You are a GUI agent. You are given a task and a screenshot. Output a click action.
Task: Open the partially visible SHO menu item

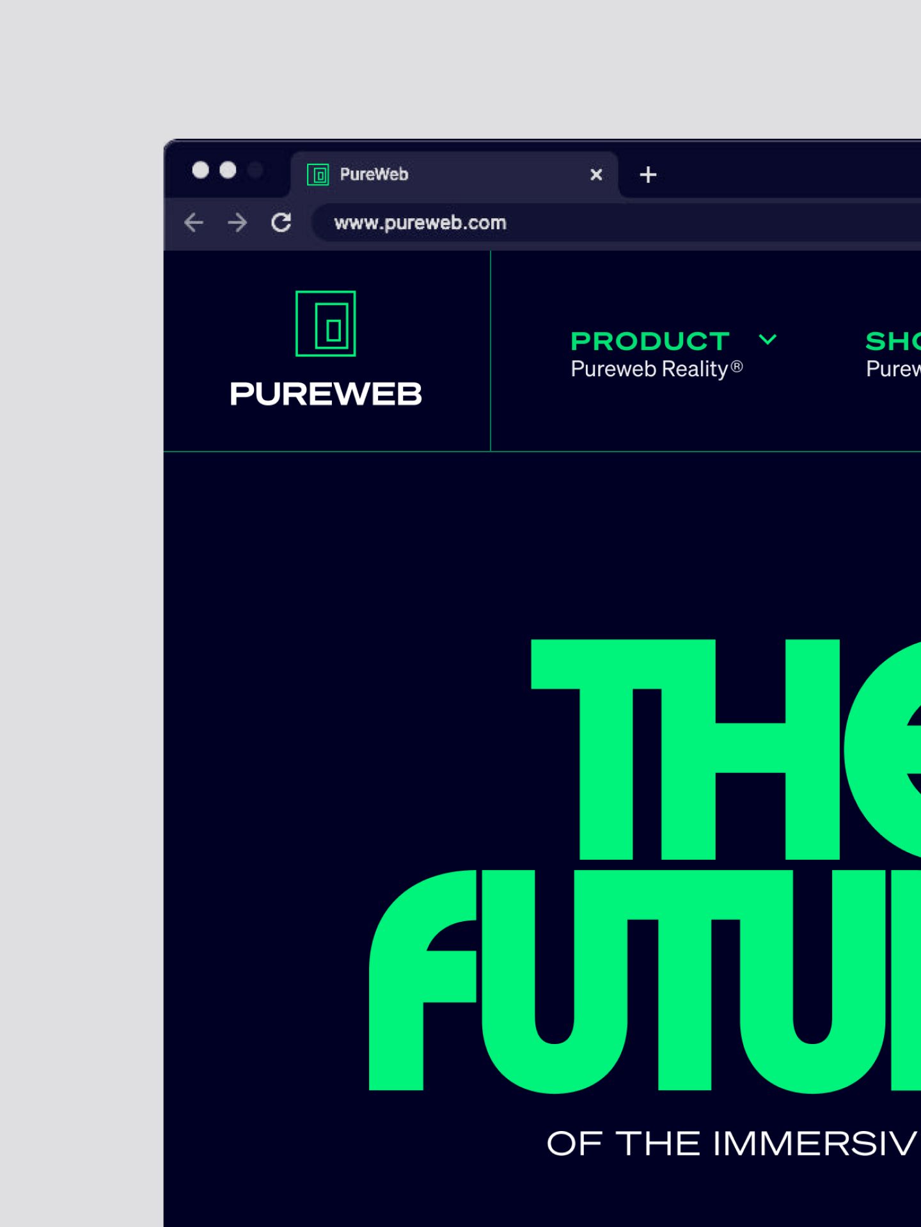[x=893, y=341]
